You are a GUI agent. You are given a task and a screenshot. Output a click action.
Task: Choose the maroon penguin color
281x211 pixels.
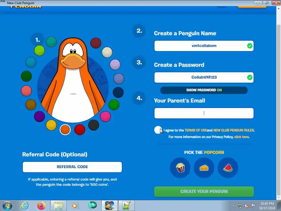click(x=96, y=43)
